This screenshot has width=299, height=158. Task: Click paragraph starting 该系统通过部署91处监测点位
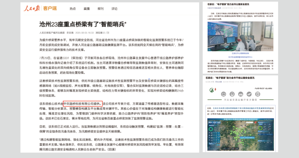click(240, 66)
